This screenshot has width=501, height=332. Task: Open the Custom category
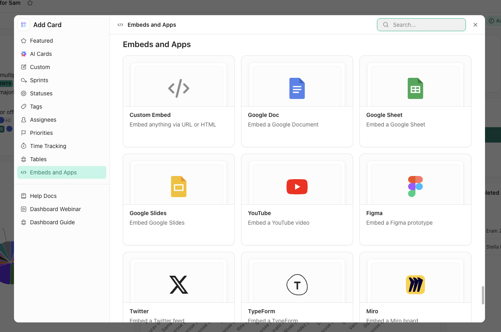(x=62, y=67)
